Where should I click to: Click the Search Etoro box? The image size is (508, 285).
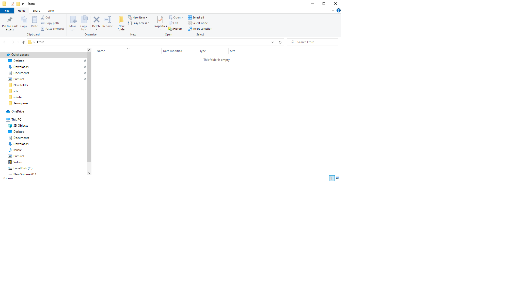313,42
